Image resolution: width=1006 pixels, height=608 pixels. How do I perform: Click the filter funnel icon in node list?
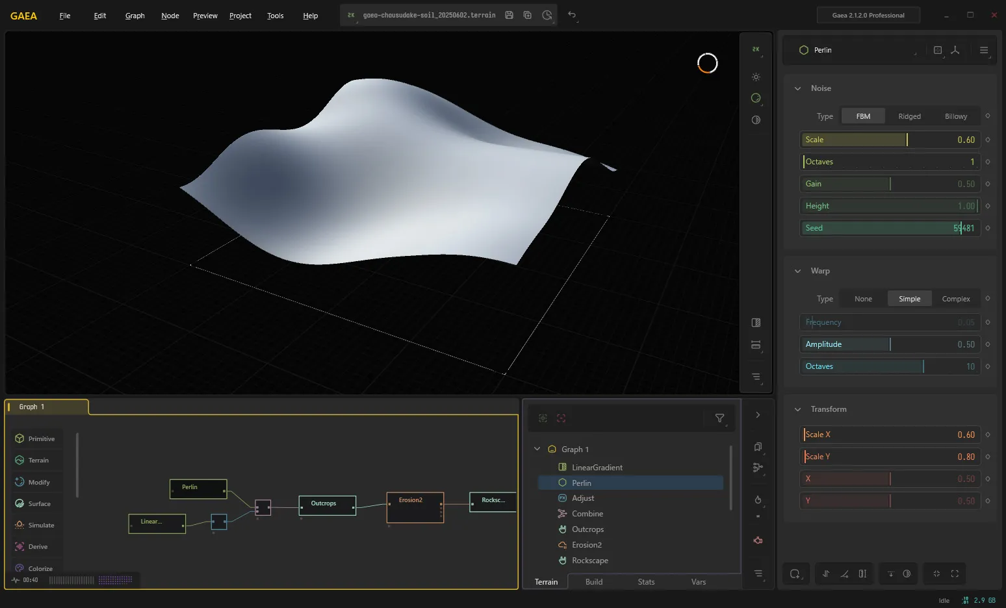pos(719,418)
